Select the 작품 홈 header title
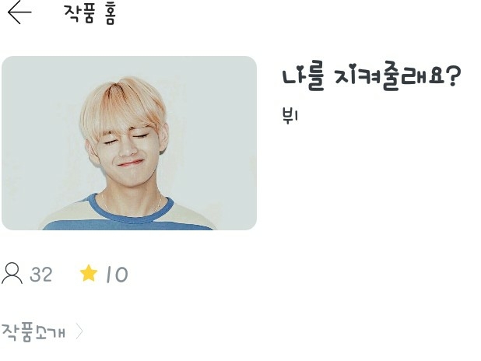The width and height of the screenshot is (481, 361). (x=90, y=14)
